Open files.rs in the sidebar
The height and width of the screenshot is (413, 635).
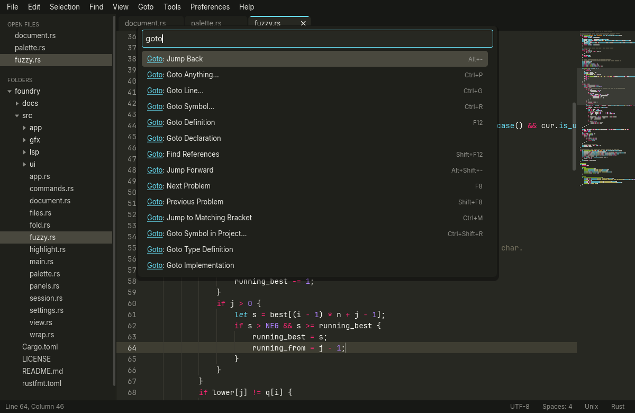[56, 213]
